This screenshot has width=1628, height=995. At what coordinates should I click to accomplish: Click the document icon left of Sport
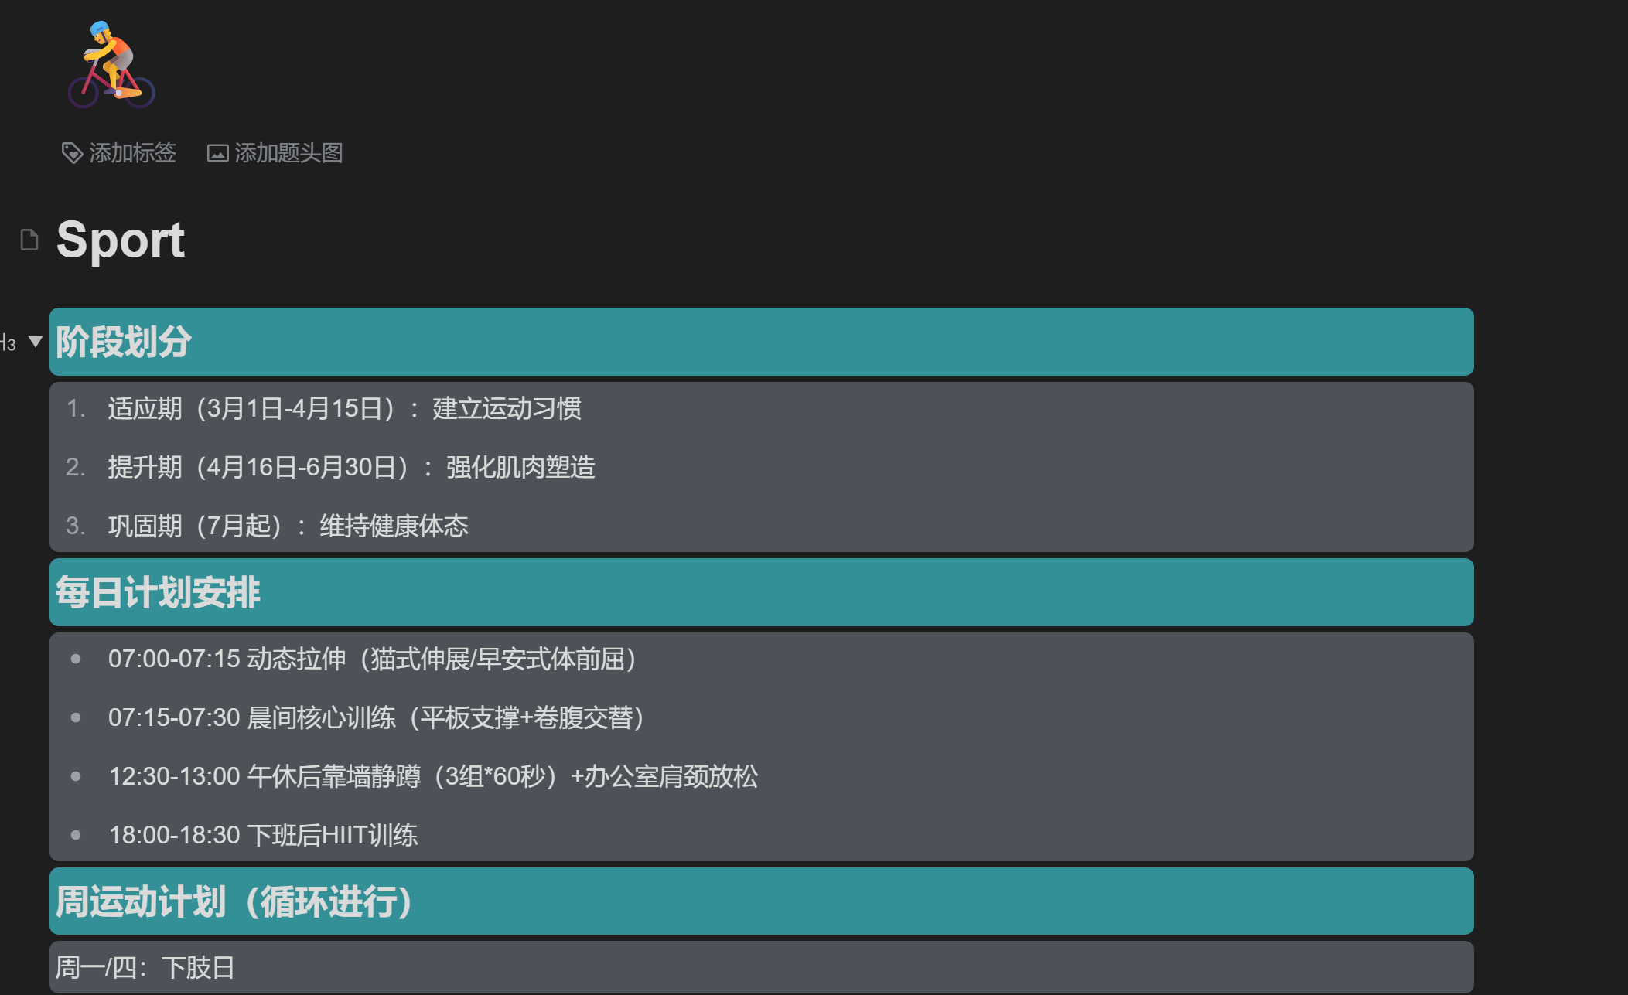29,240
